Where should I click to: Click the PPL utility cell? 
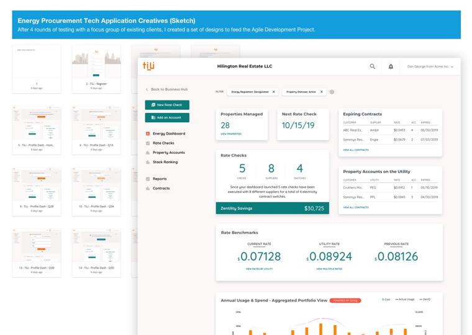tap(373, 197)
